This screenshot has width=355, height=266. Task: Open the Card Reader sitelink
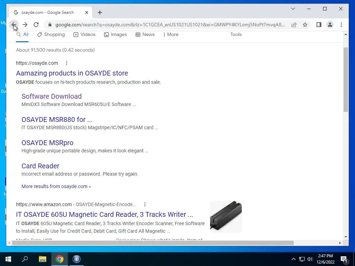point(40,166)
